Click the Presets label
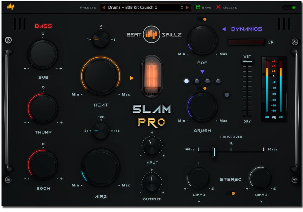Screen dimensions: 303x212 (x=88, y=8)
